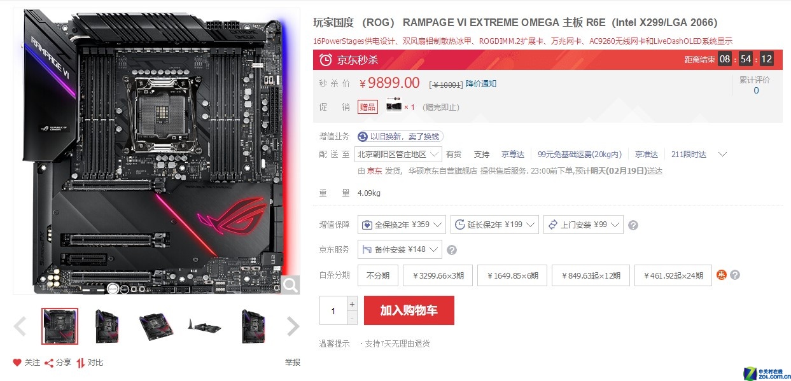Click the help icon beside 备件安装
791x381 pixels.
click(452, 250)
